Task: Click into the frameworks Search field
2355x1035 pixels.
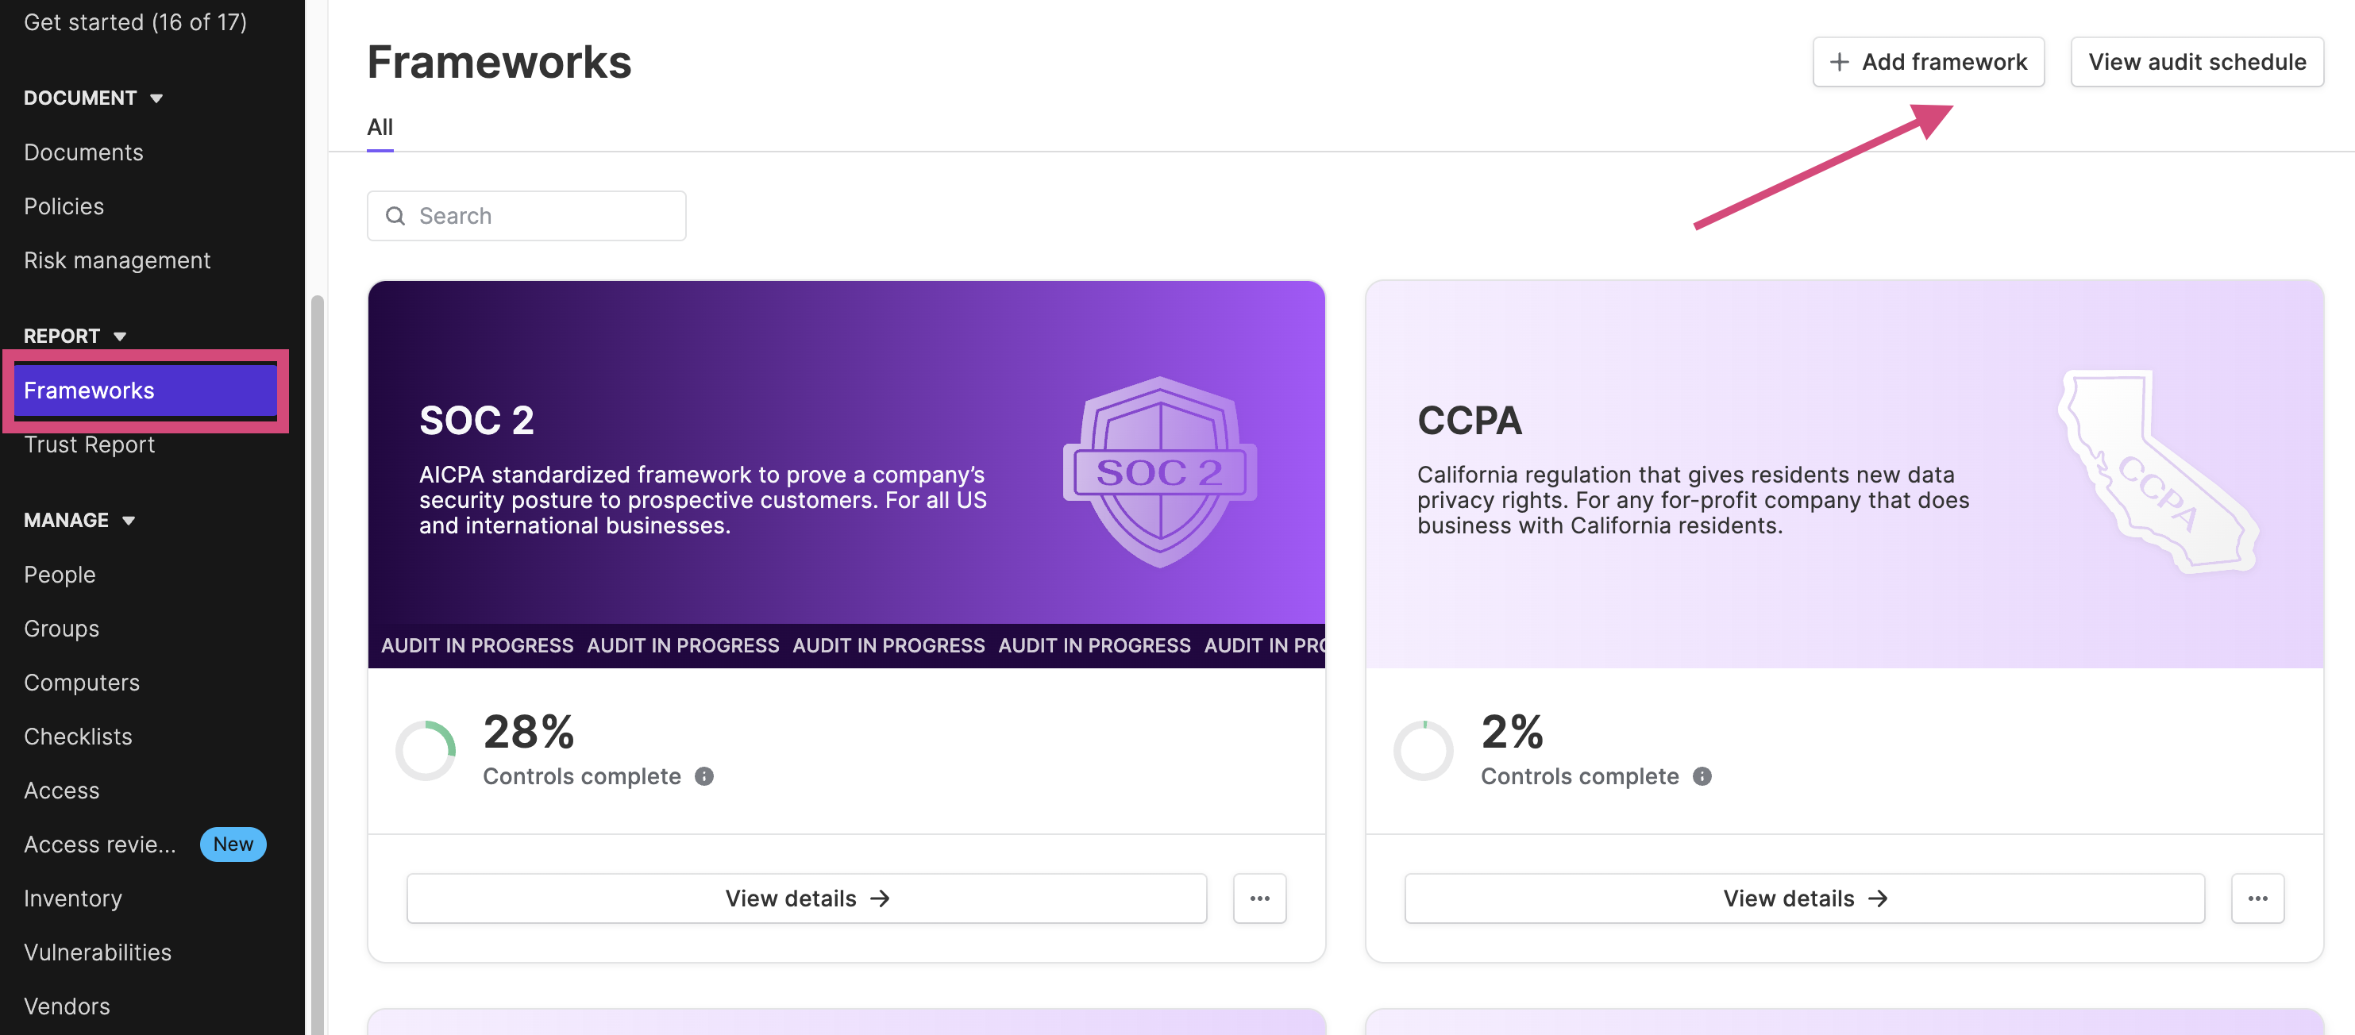Action: point(526,216)
